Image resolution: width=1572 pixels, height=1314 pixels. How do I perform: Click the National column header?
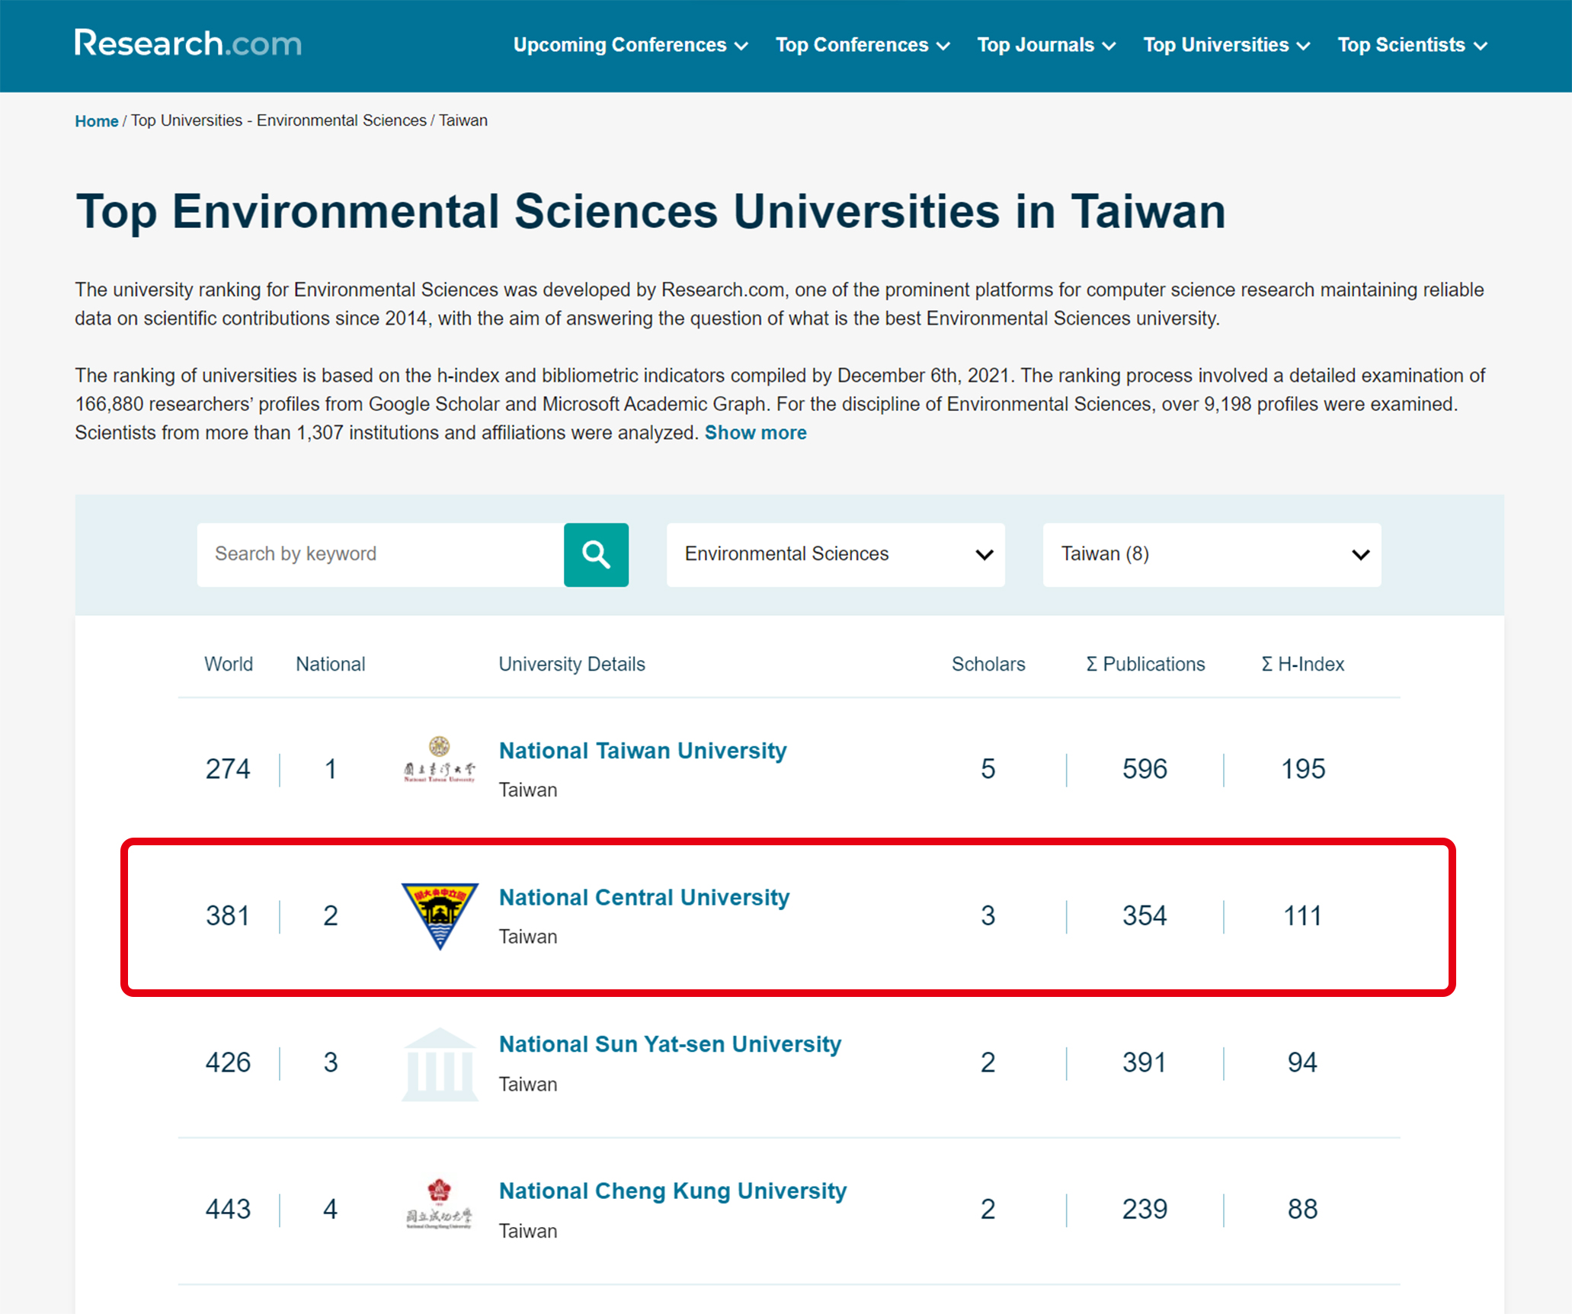coord(330,664)
